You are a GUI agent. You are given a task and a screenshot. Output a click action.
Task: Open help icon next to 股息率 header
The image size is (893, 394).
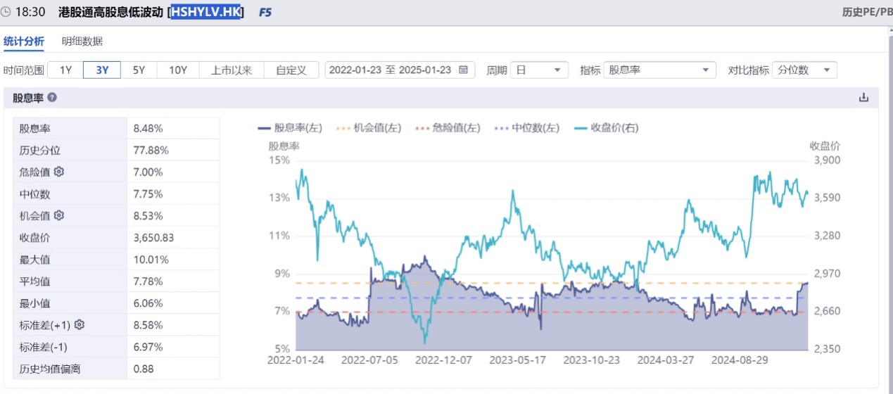pos(52,98)
